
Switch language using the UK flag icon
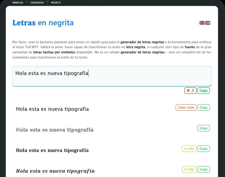202,22
